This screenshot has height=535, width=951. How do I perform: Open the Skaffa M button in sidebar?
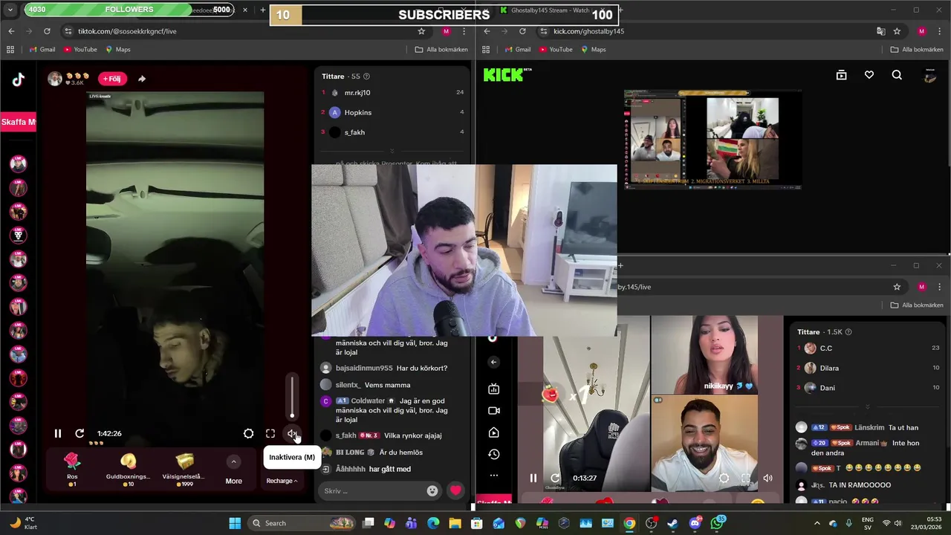[18, 122]
